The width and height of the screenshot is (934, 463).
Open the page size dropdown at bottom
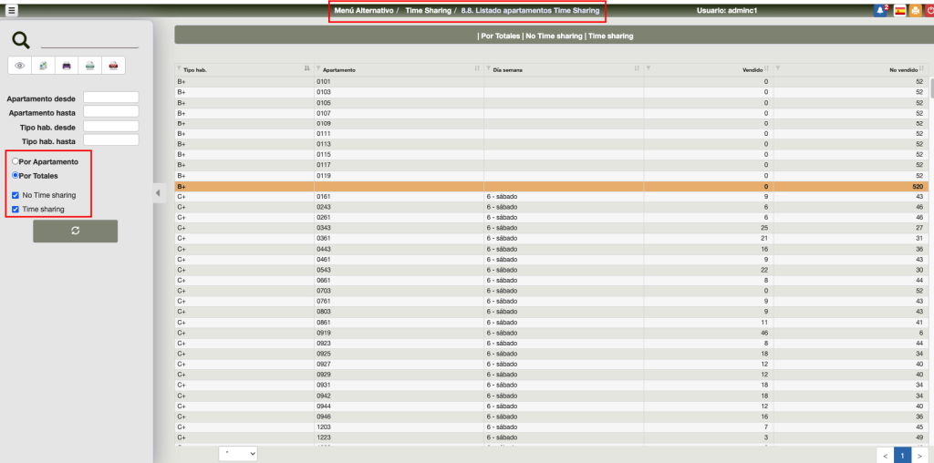238,453
